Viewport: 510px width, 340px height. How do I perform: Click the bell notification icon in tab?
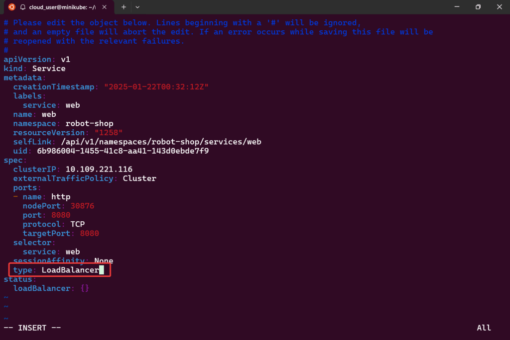click(x=23, y=7)
